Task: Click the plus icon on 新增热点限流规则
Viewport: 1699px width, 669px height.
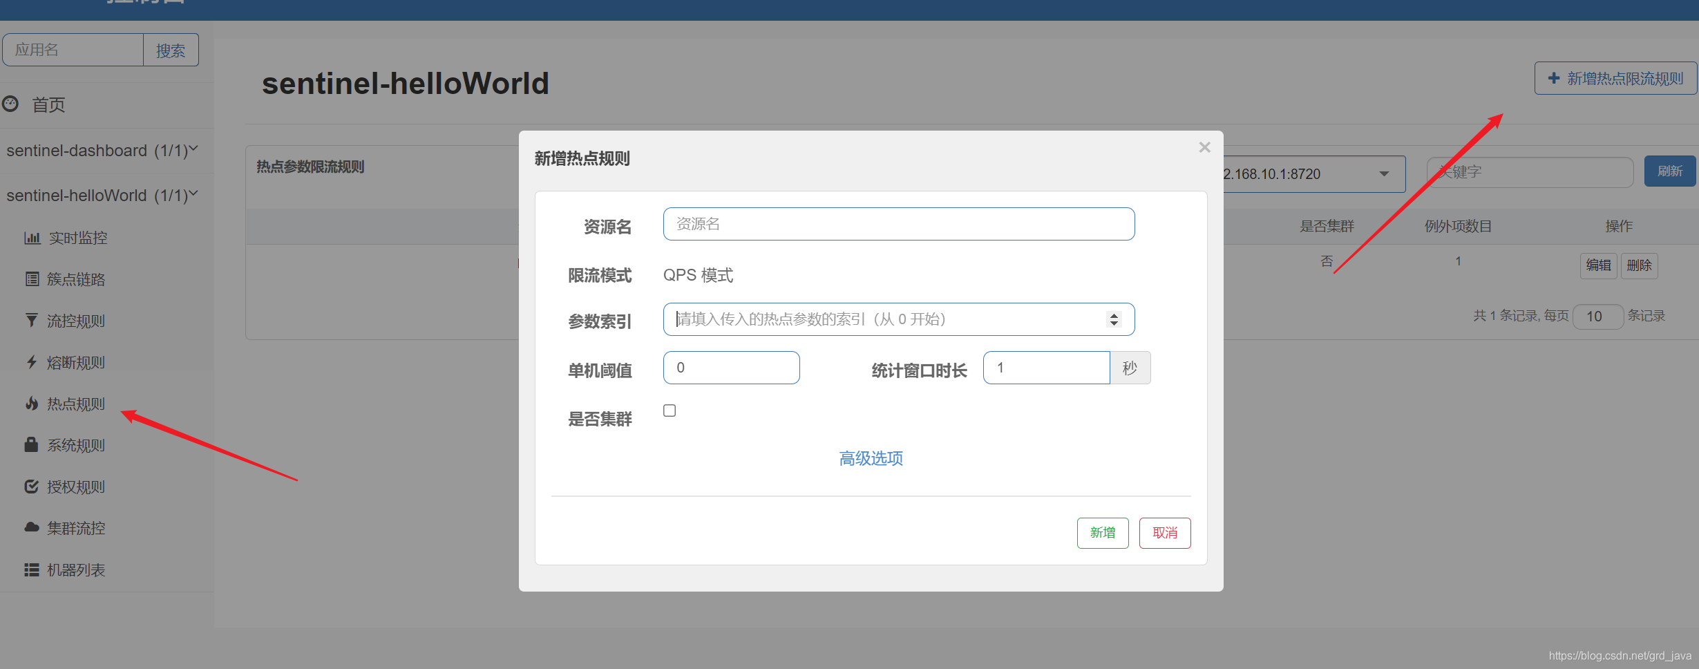Action: [x=1554, y=78]
